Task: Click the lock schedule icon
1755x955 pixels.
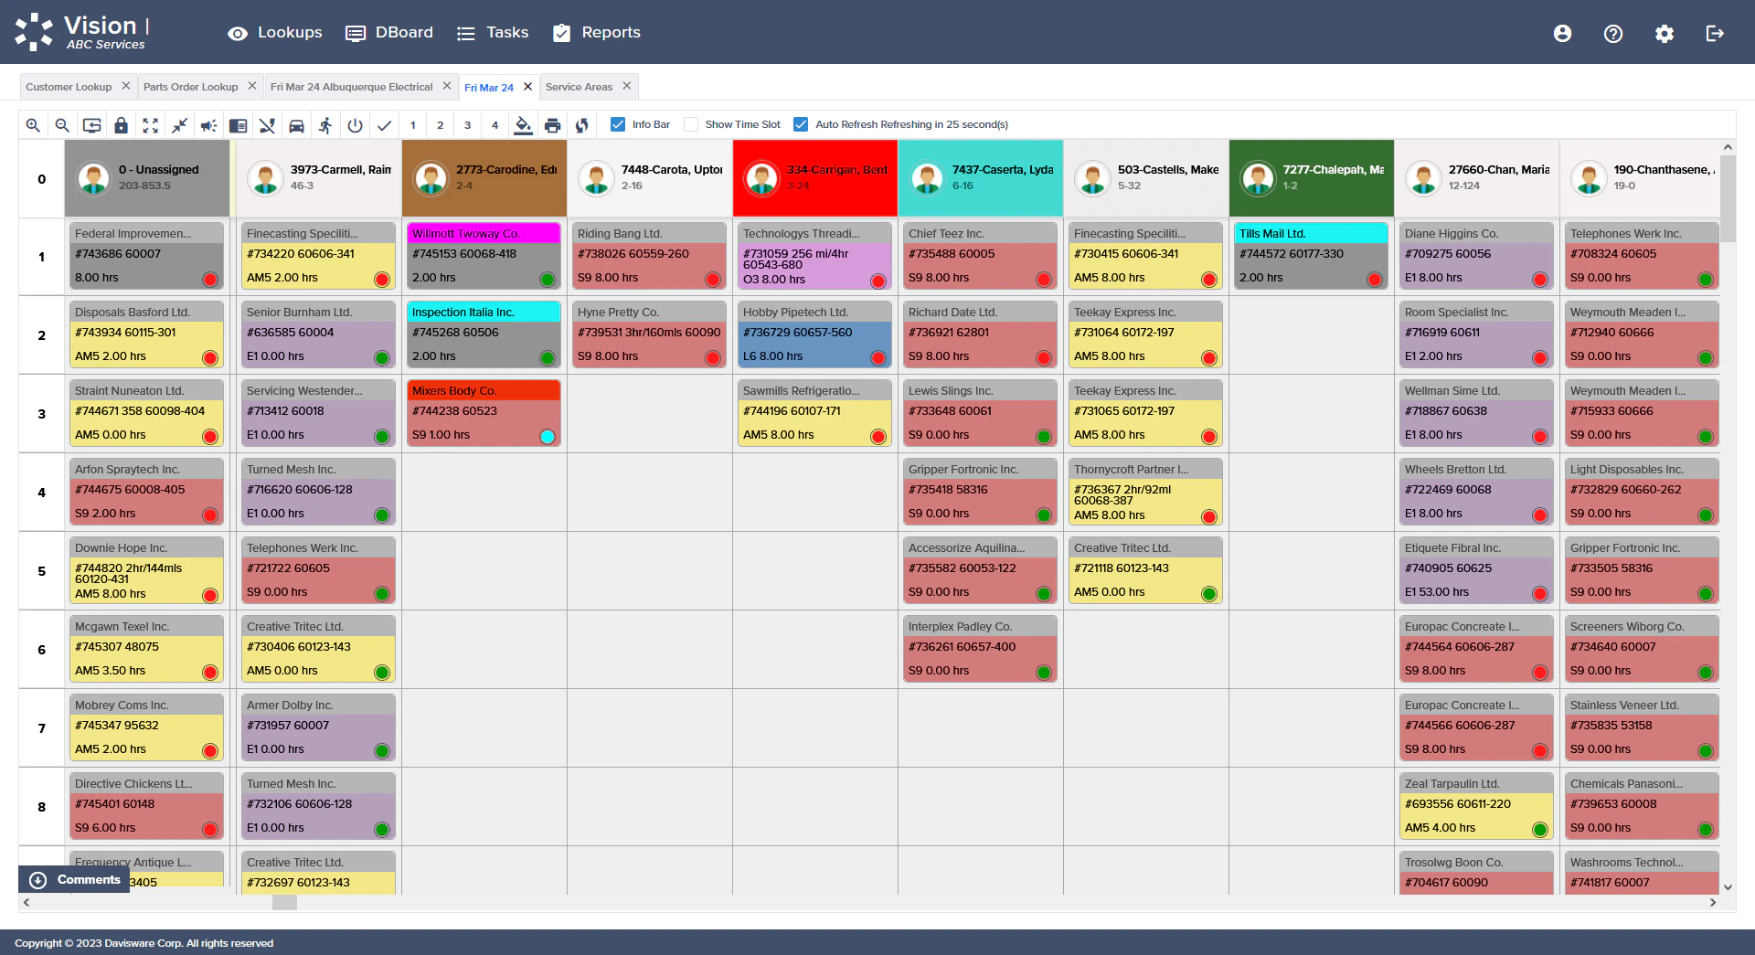Action: tap(122, 124)
